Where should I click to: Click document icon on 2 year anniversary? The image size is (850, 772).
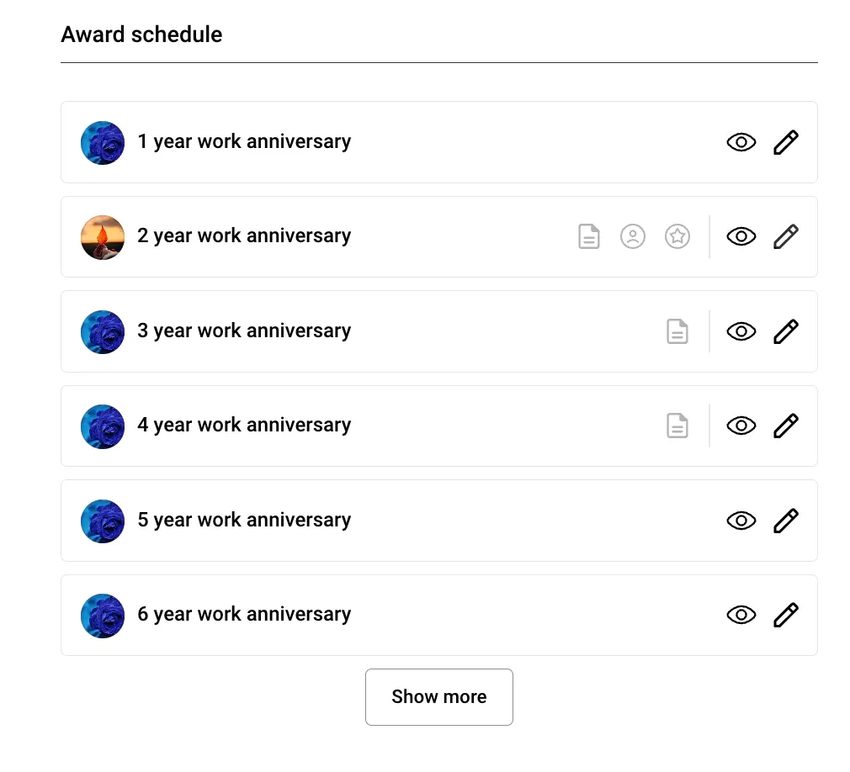coord(589,236)
